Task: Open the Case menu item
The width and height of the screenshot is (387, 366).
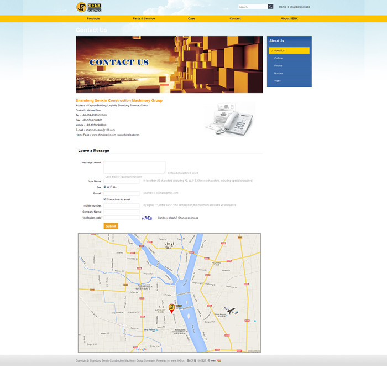Action: (x=191, y=18)
